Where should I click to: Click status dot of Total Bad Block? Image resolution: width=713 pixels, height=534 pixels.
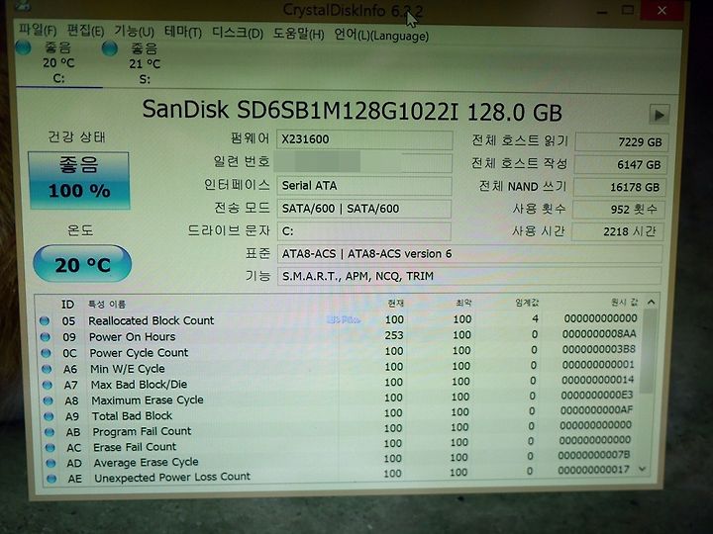(50, 416)
